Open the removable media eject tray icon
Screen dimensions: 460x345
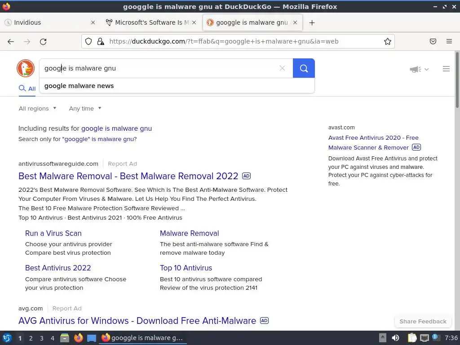coord(383,338)
